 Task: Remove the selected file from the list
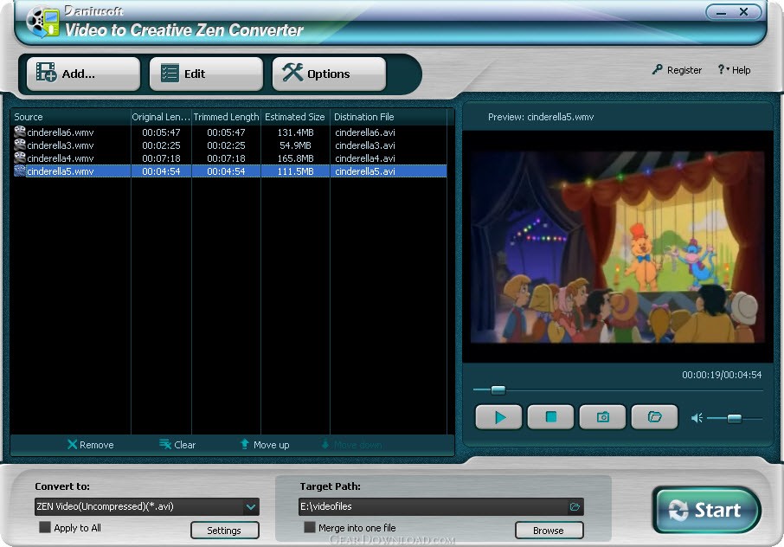pyautogui.click(x=91, y=445)
